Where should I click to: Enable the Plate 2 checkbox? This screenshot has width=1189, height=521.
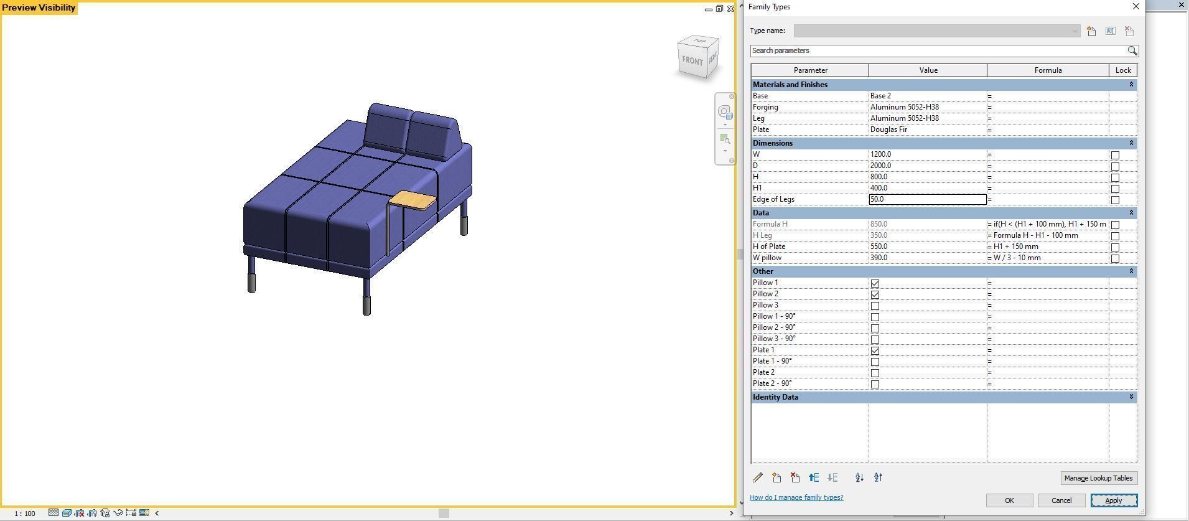(x=875, y=373)
